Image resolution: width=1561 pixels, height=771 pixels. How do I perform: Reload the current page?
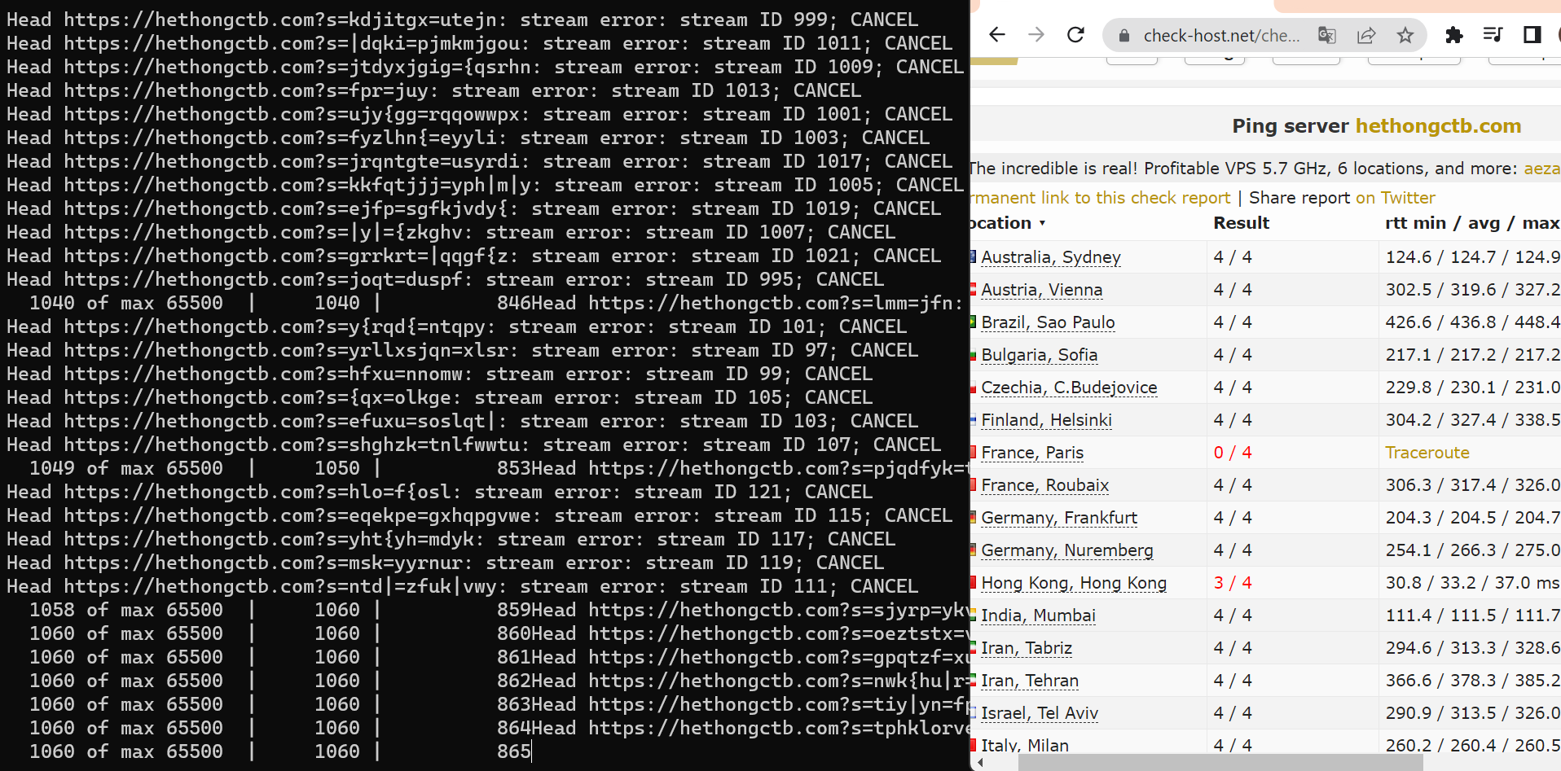click(x=1075, y=35)
